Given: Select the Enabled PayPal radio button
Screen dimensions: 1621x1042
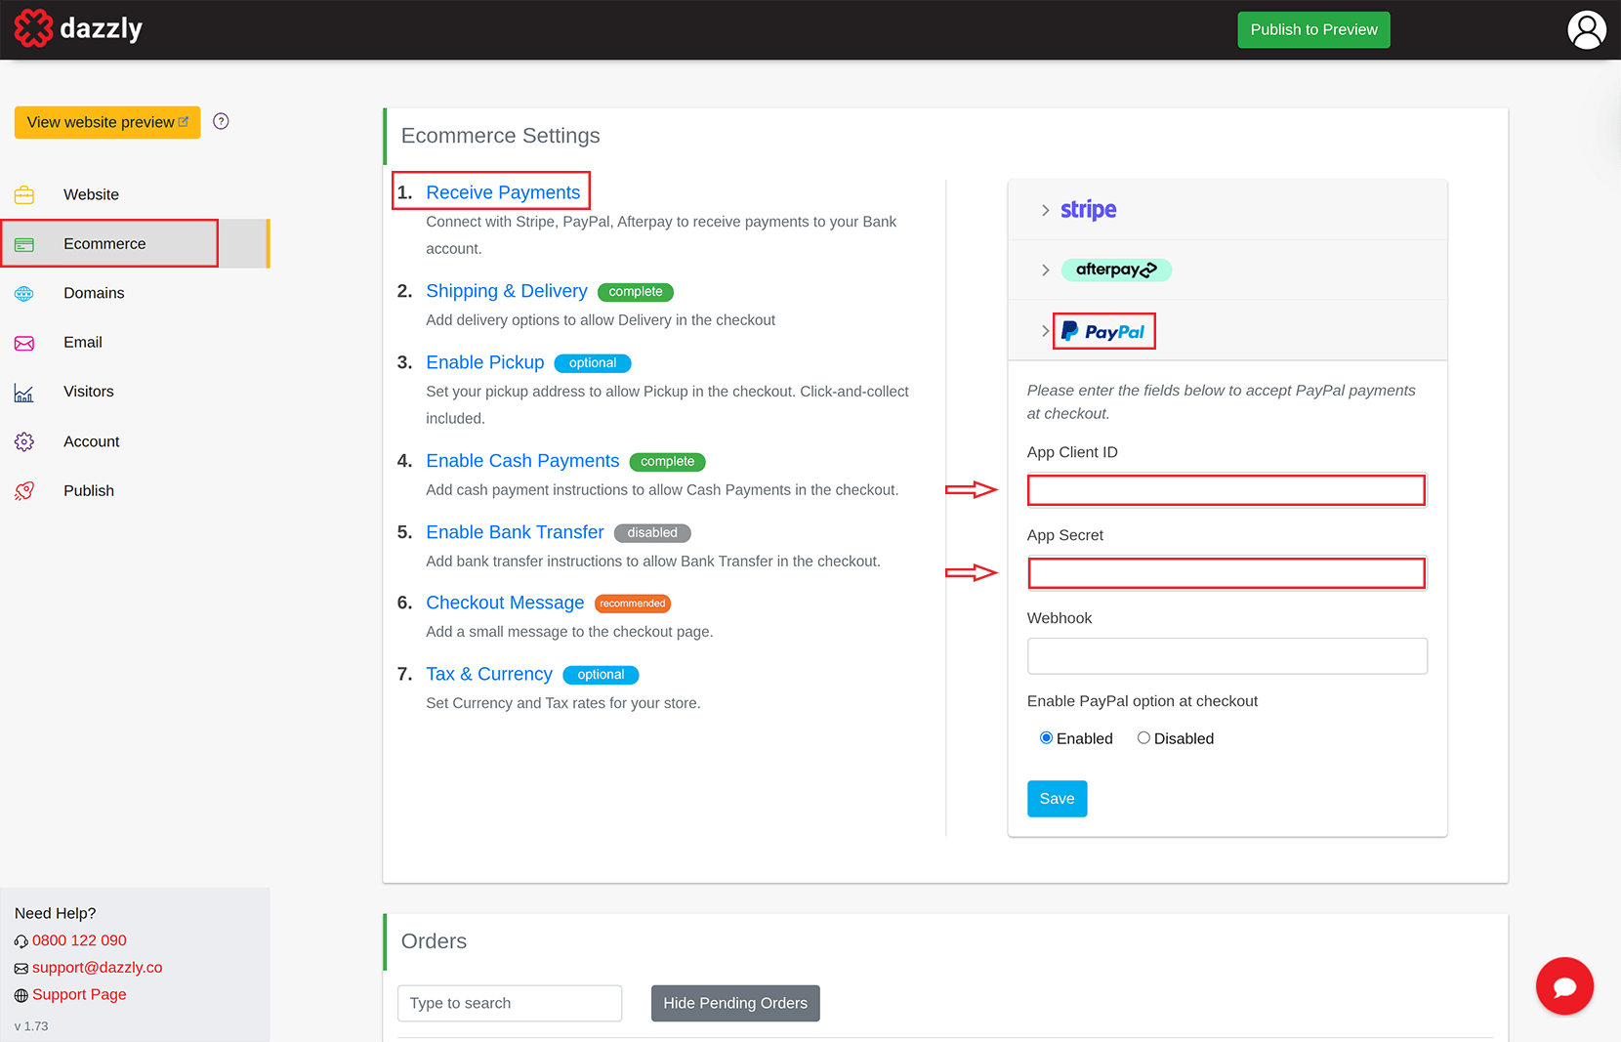Looking at the screenshot, I should [x=1046, y=738].
